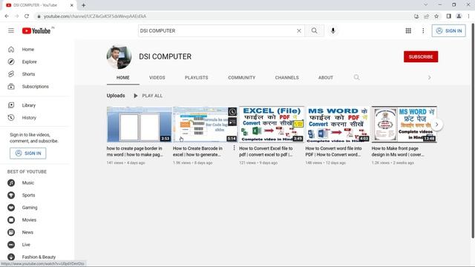
Task: Open the MS Word to PDF thumbnail
Action: tap(338, 124)
